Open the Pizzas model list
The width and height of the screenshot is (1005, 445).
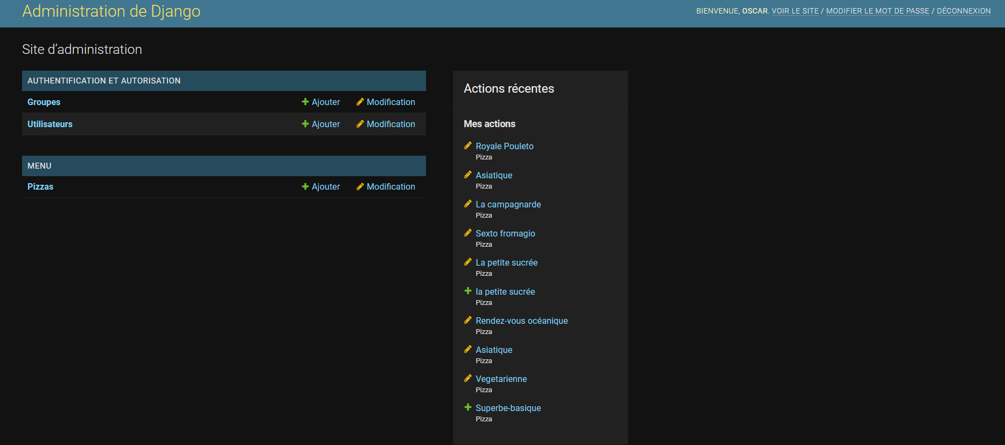pos(40,186)
